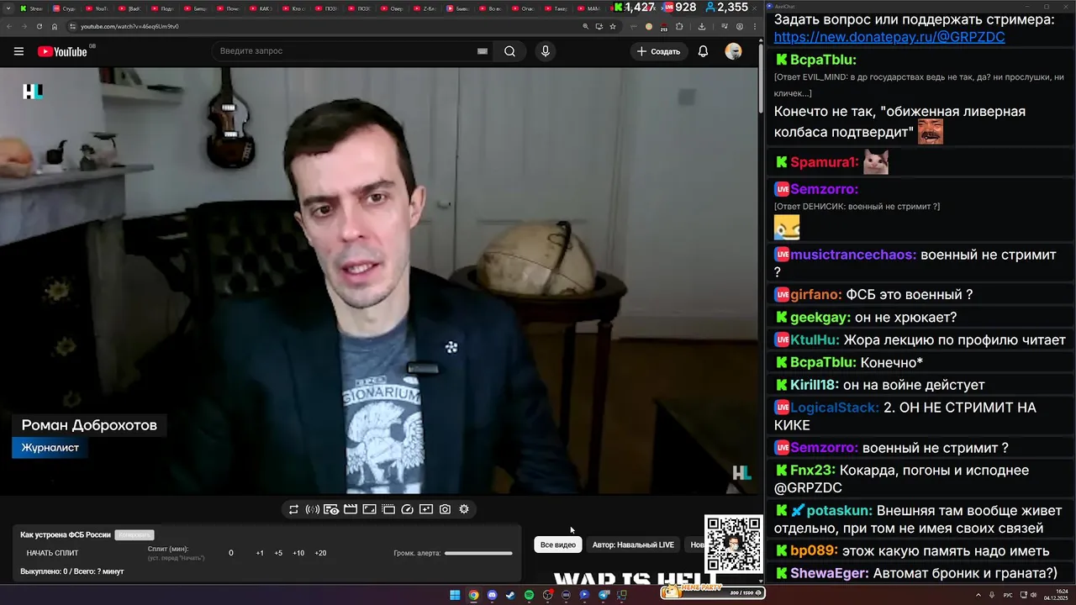Go to the YouTube home logo
Image resolution: width=1076 pixels, height=605 pixels.
(62, 51)
